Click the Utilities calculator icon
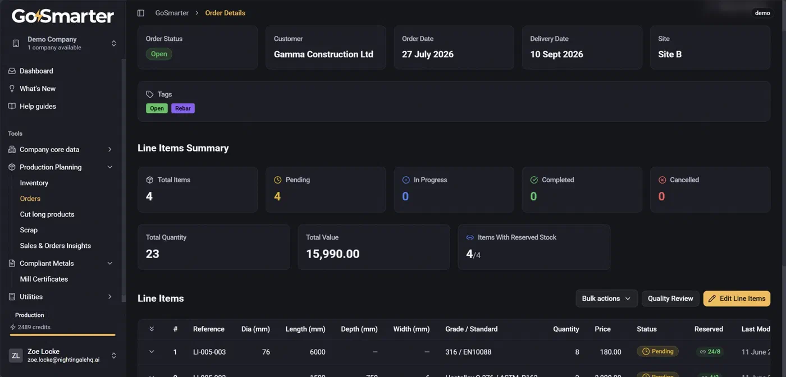Viewport: 786px width, 377px height. pyautogui.click(x=12, y=297)
